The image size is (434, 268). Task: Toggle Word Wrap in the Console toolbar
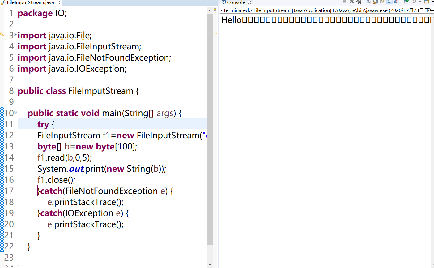click(x=382, y=2)
